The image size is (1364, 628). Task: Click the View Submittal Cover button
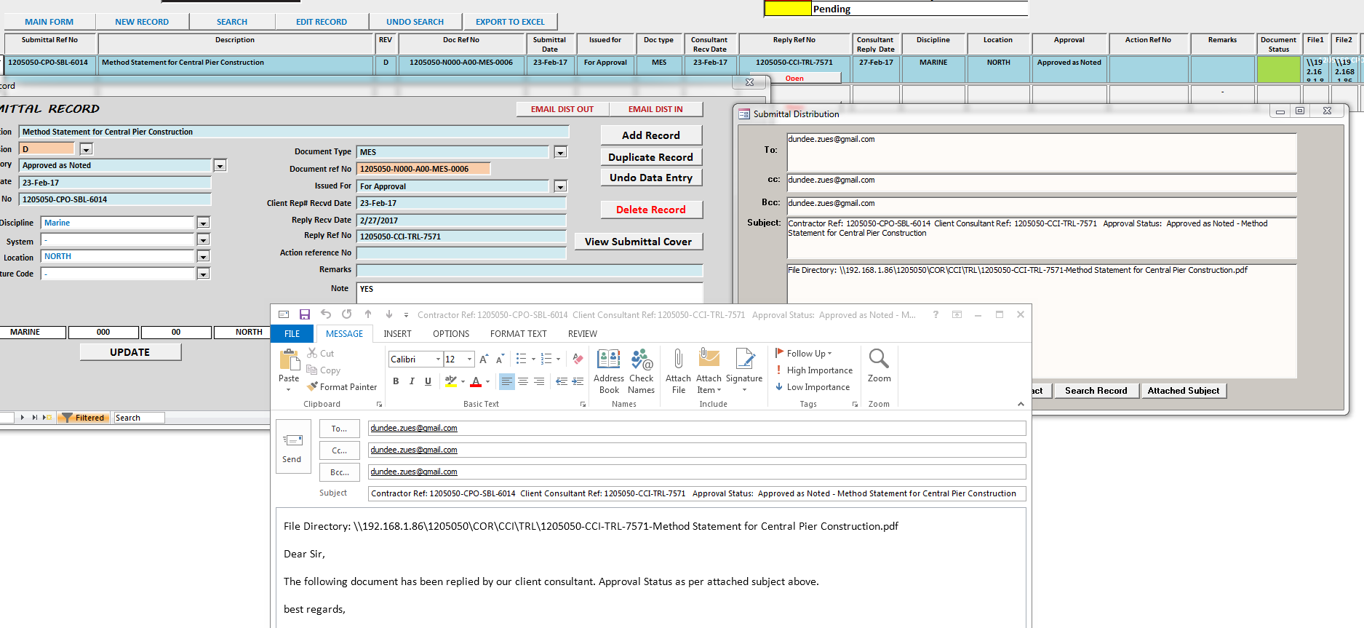click(x=638, y=242)
